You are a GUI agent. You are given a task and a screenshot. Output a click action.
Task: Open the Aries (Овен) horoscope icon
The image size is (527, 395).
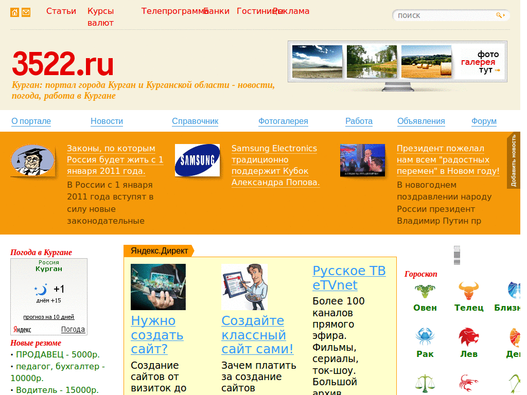[425, 291]
